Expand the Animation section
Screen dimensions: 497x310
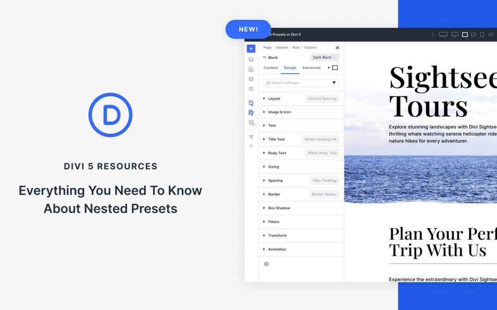[277, 249]
